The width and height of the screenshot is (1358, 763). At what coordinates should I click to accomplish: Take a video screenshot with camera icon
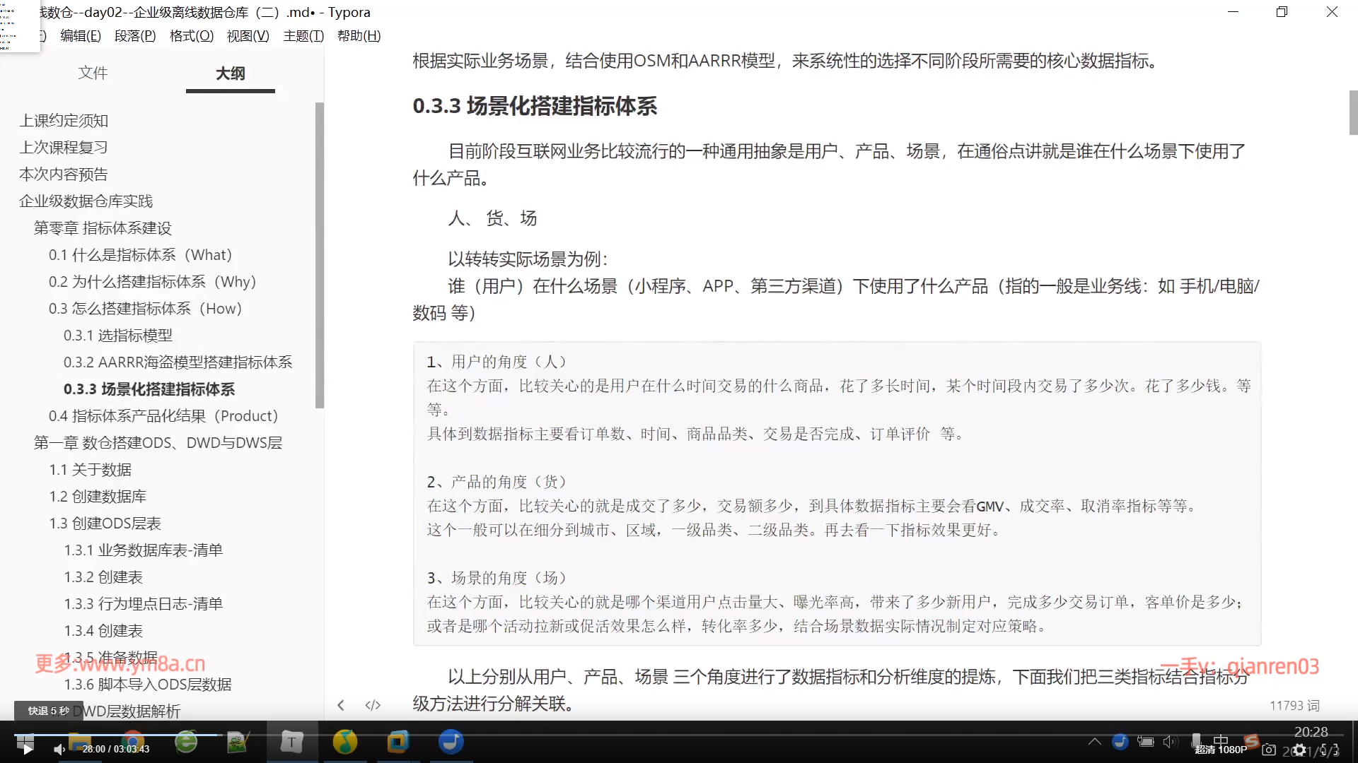pyautogui.click(x=1269, y=750)
